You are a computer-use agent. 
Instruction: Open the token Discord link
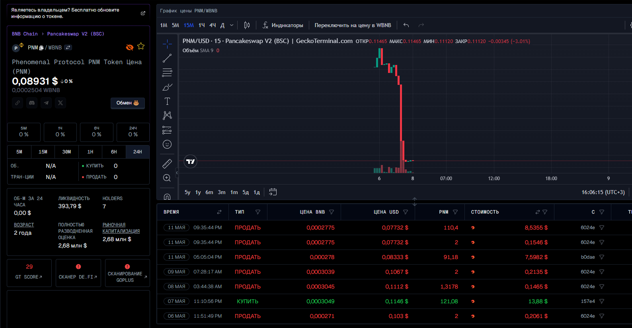pyautogui.click(x=32, y=103)
